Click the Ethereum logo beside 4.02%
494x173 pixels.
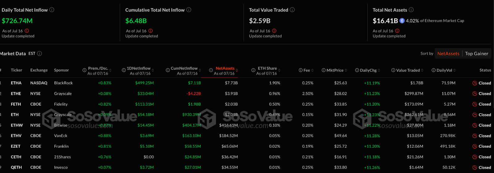tap(402, 21)
